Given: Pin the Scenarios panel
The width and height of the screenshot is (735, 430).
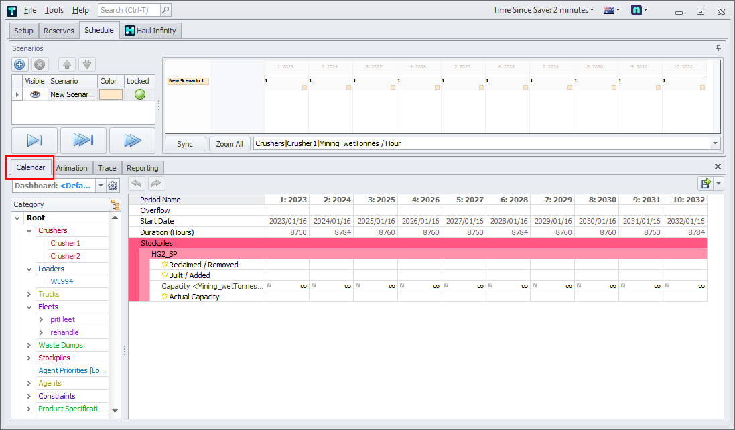Looking at the screenshot, I should click(718, 48).
